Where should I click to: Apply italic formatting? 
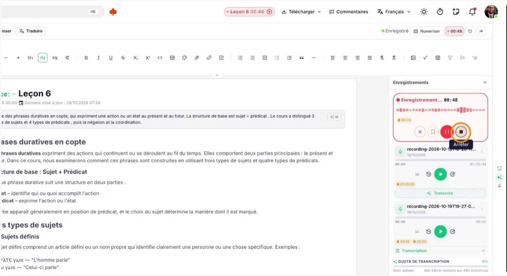click(99, 58)
